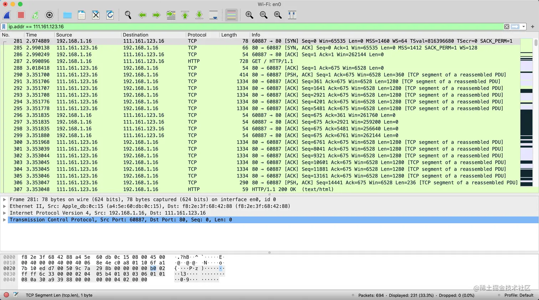
Task: Sort by the Length column header
Action: [x=234, y=35]
